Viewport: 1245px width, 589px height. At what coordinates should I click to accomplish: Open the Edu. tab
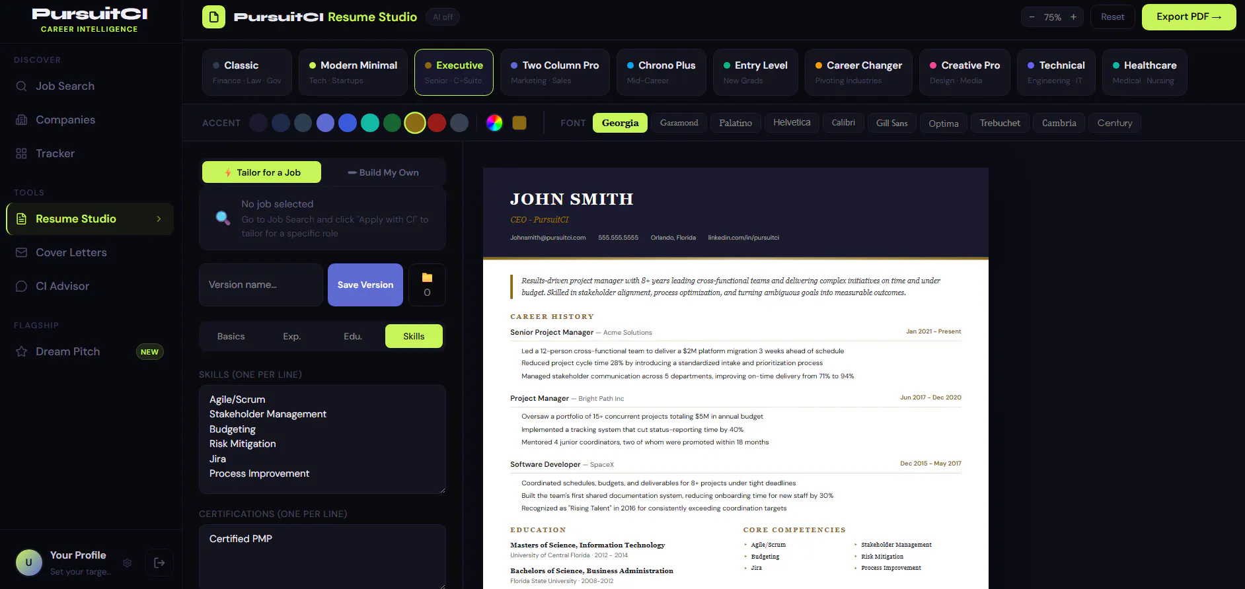pos(353,336)
